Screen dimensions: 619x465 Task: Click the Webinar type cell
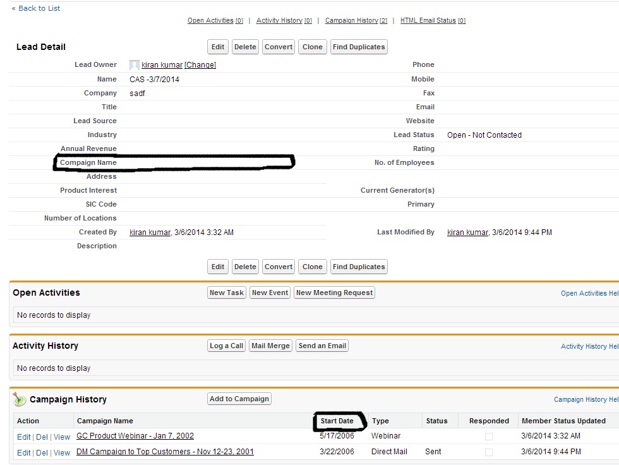tap(386, 436)
